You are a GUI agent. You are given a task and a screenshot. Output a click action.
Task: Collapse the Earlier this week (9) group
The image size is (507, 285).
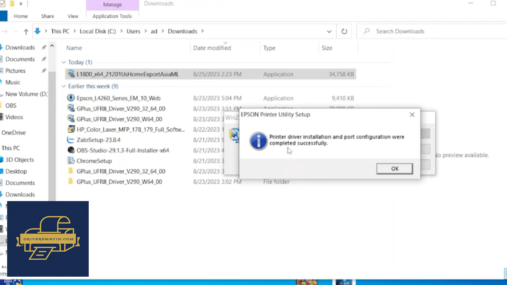click(x=64, y=86)
